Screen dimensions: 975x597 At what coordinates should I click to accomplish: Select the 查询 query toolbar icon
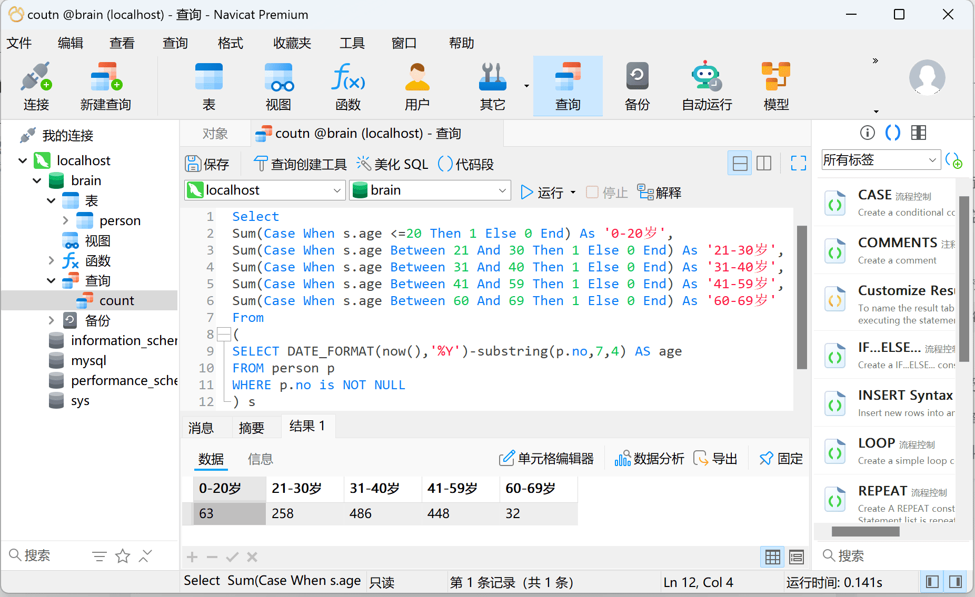click(568, 86)
